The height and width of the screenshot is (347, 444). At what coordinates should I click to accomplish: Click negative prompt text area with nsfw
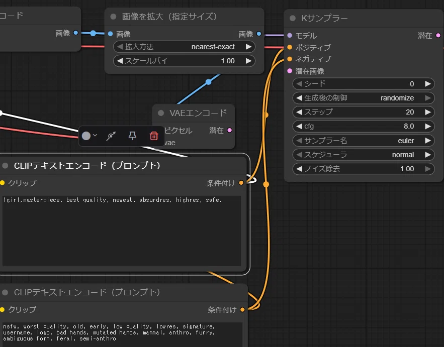point(122,334)
